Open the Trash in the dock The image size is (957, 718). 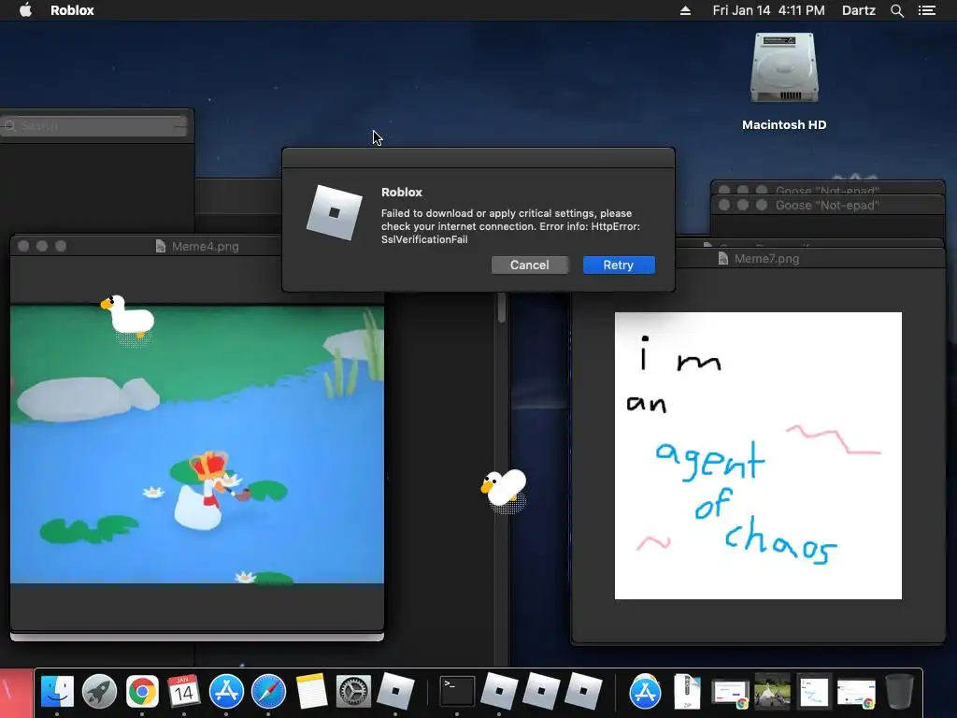tap(899, 692)
